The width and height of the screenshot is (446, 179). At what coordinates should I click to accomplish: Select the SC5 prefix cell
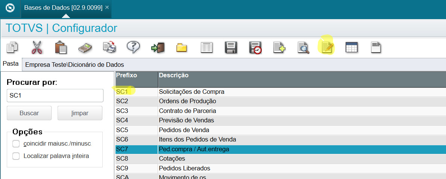(x=137, y=130)
